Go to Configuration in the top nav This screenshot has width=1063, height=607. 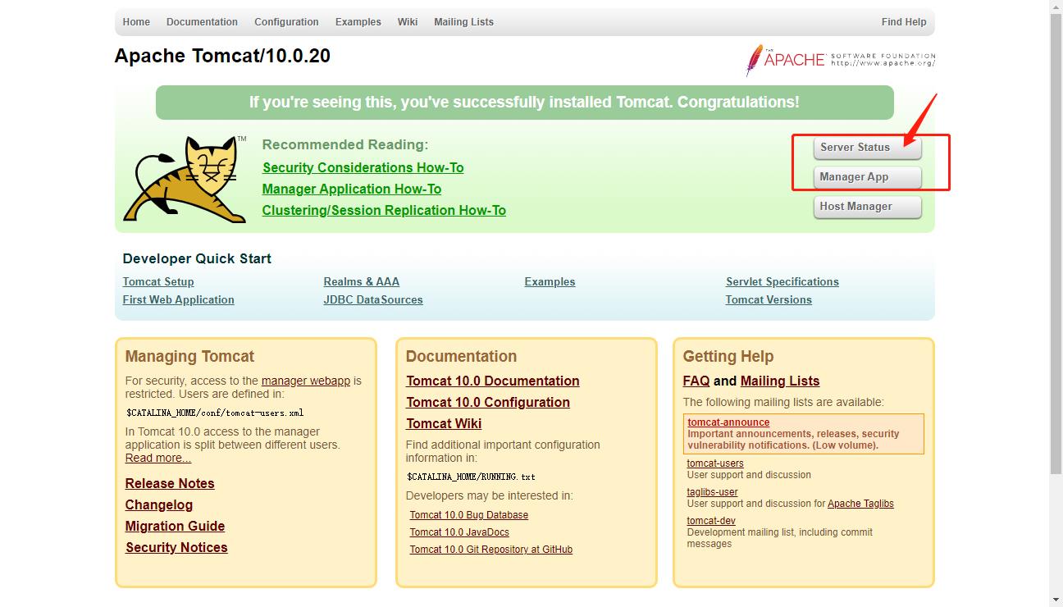(286, 22)
